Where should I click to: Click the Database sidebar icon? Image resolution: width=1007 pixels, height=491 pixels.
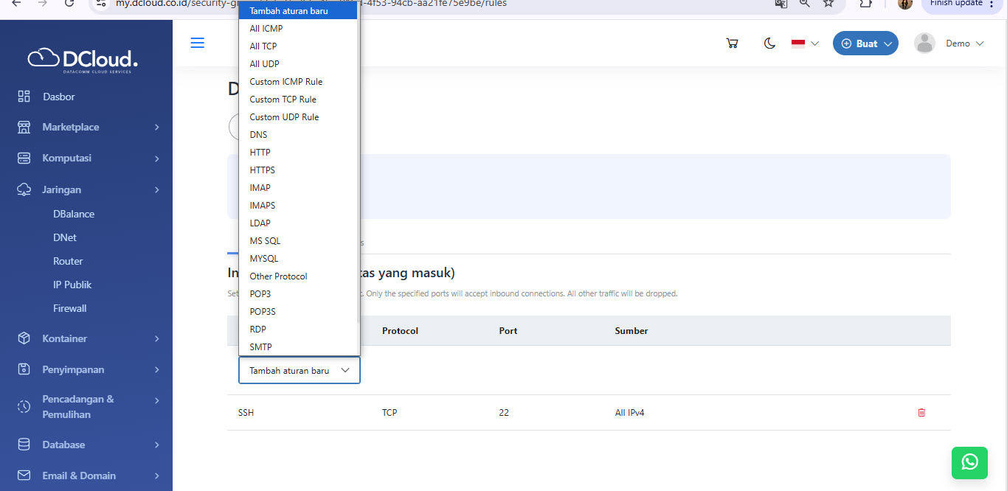pyautogui.click(x=24, y=445)
